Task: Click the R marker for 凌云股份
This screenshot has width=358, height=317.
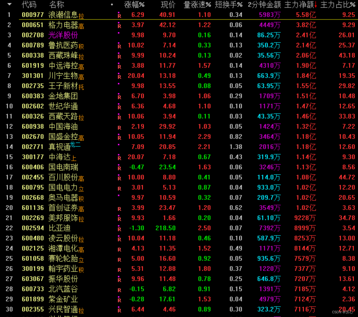Action: pos(119,239)
